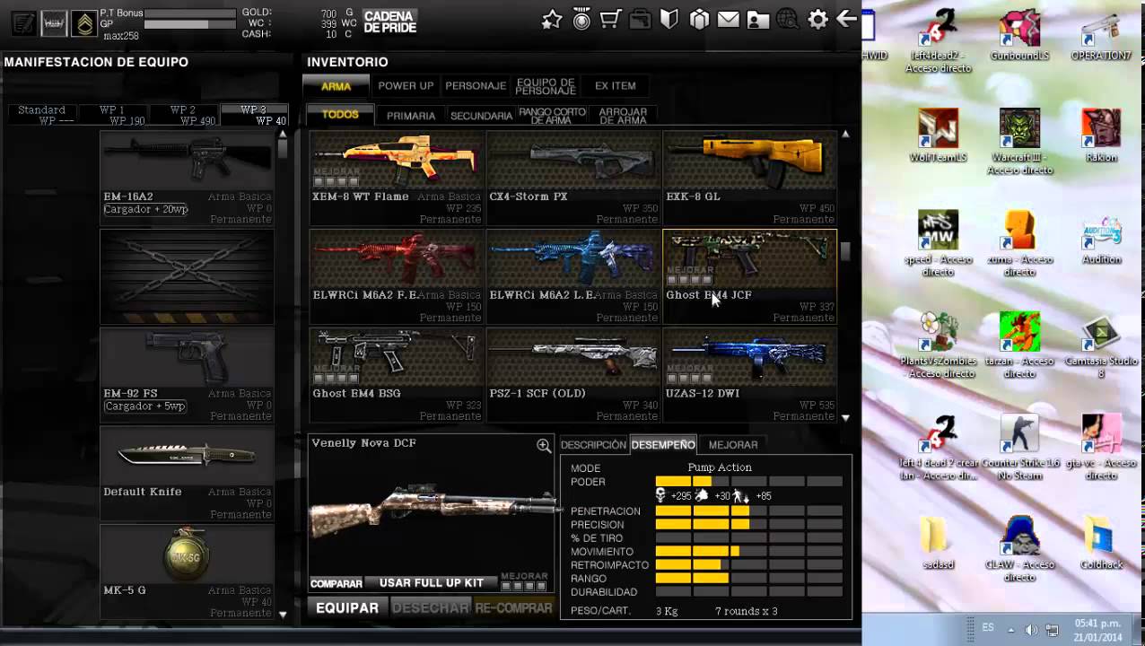Show hidden tray icons arrow
The image size is (1145, 646).
point(1010,630)
